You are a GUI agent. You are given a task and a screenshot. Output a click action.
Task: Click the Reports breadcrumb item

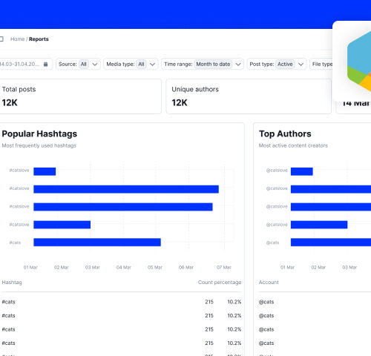click(39, 39)
